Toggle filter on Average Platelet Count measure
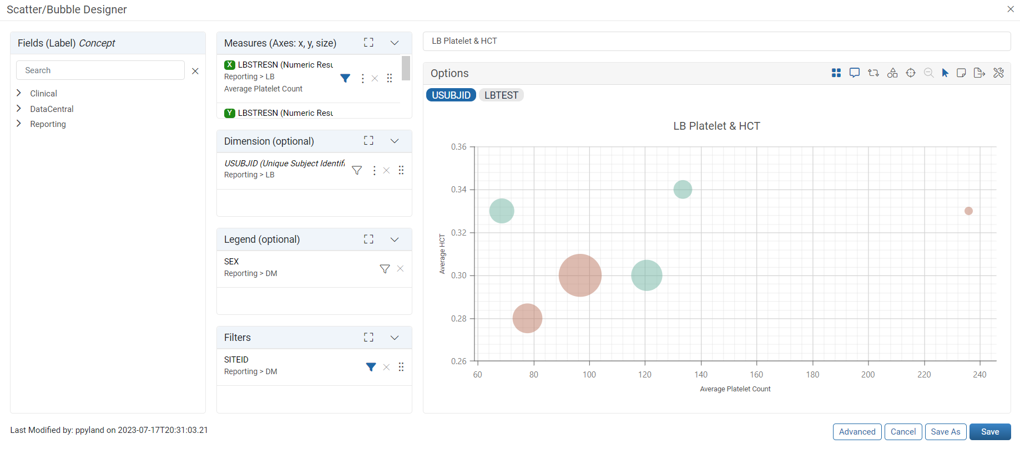The width and height of the screenshot is (1020, 449). 345,78
